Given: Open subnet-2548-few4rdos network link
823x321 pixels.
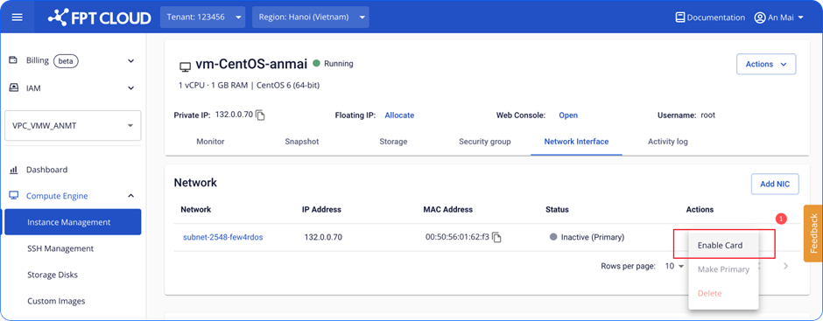Looking at the screenshot, I should click(222, 237).
